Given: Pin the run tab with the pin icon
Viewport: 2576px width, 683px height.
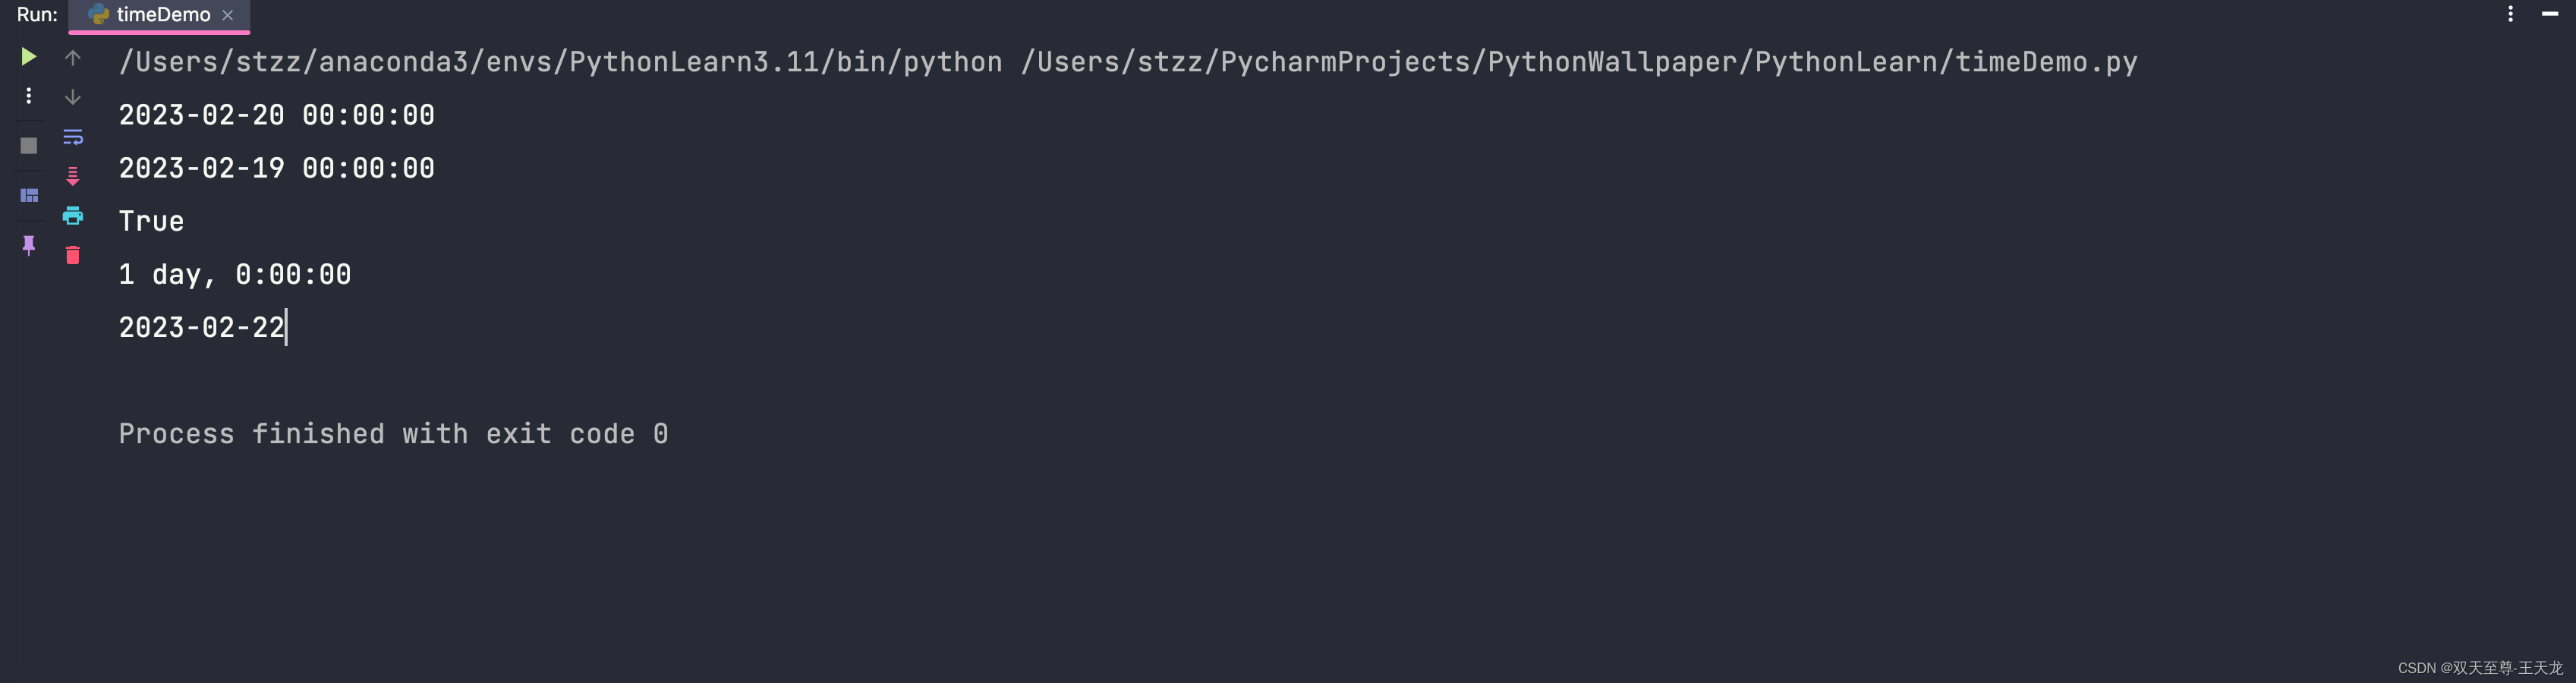Looking at the screenshot, I should (29, 245).
